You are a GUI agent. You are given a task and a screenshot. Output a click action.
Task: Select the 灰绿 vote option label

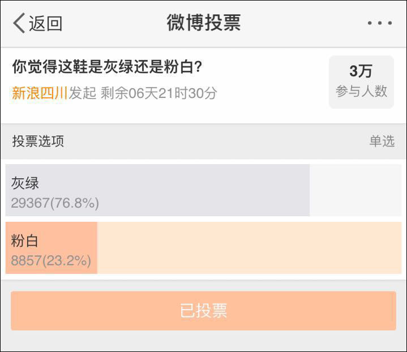(x=25, y=183)
